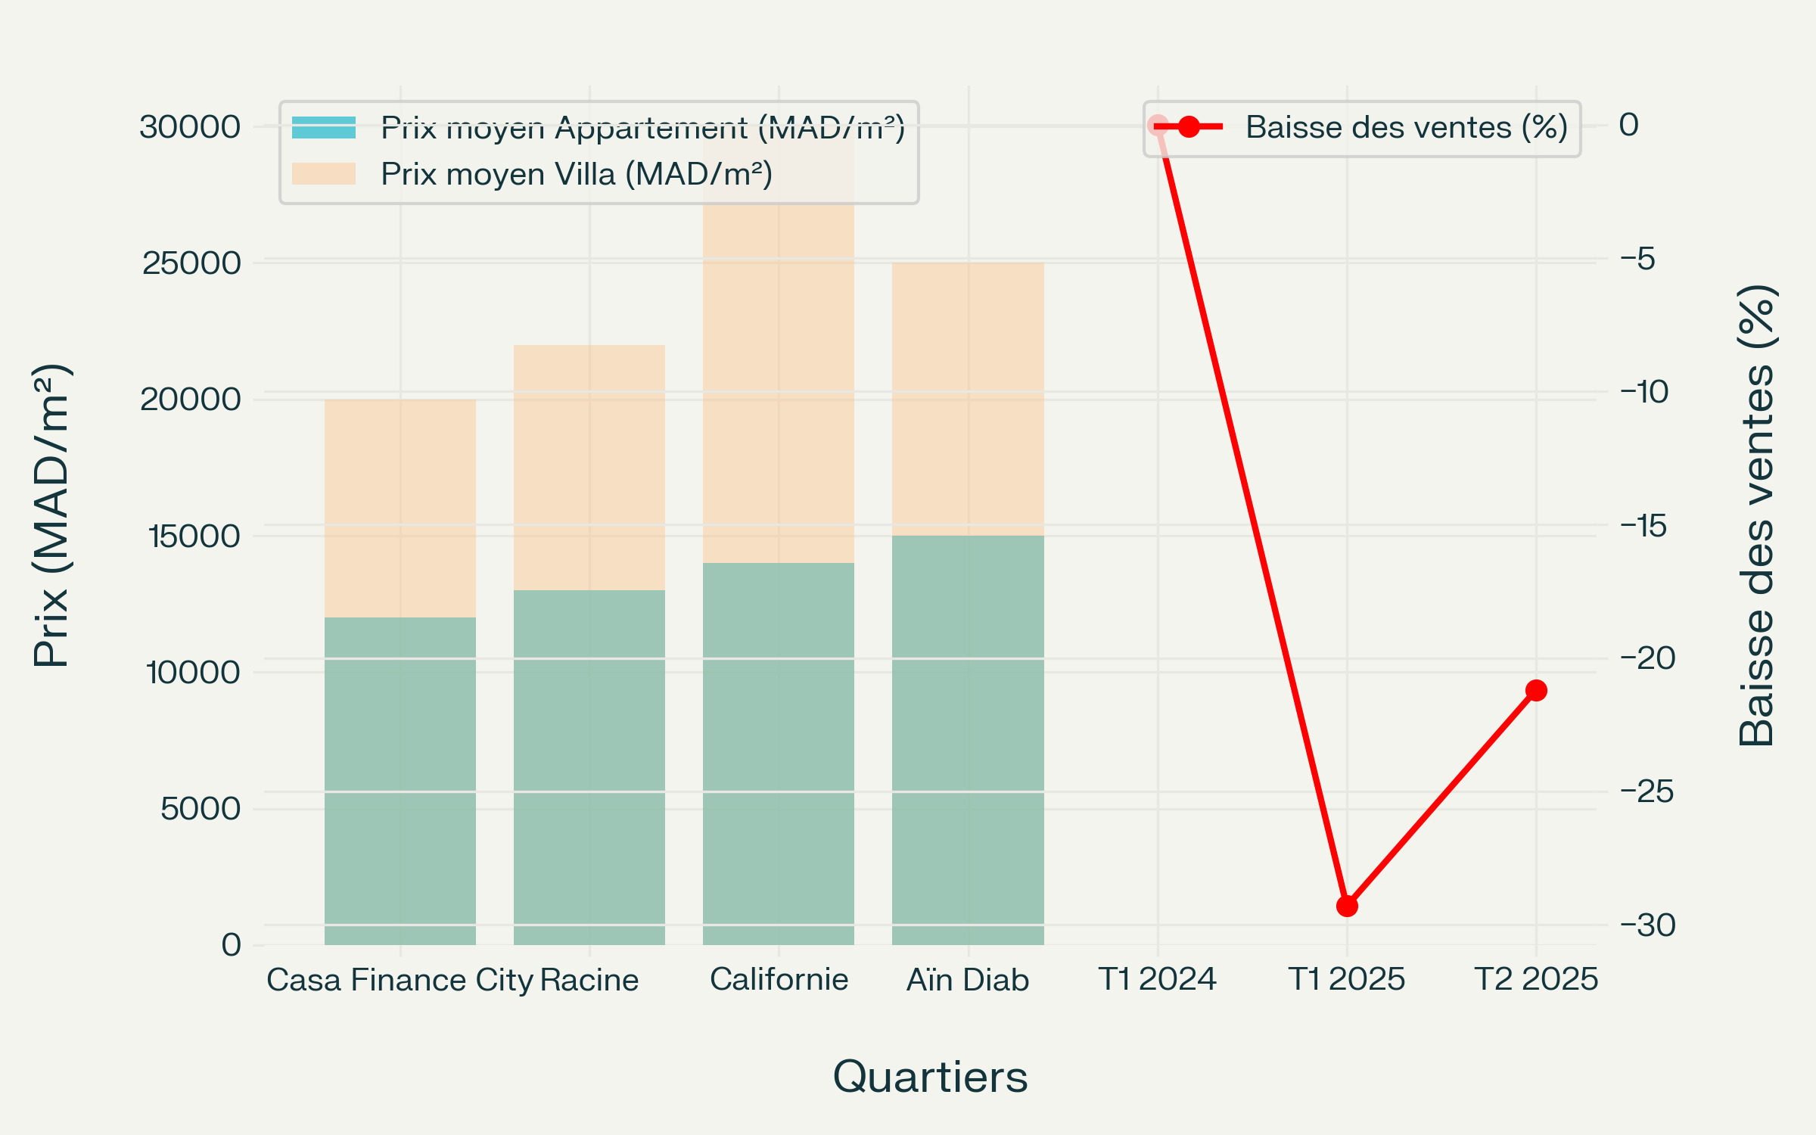Click the Prix (MAD/m²) y-axis title
This screenshot has height=1135, width=1816.
click(x=52, y=516)
